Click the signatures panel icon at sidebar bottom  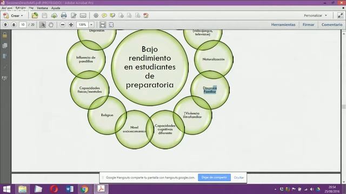tap(5, 78)
